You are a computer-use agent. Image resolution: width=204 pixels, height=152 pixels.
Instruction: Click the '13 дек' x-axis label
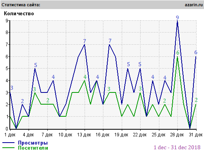(84, 135)
